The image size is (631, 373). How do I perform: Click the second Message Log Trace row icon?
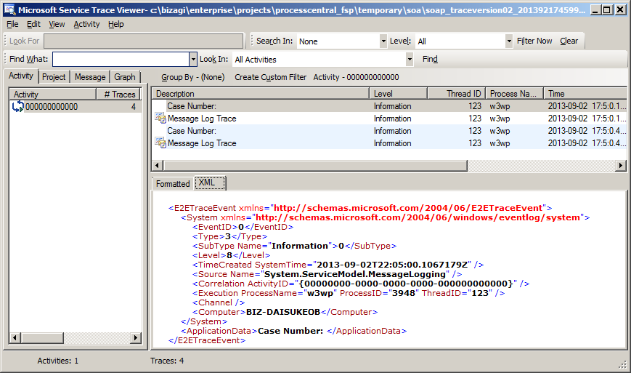tap(160, 143)
